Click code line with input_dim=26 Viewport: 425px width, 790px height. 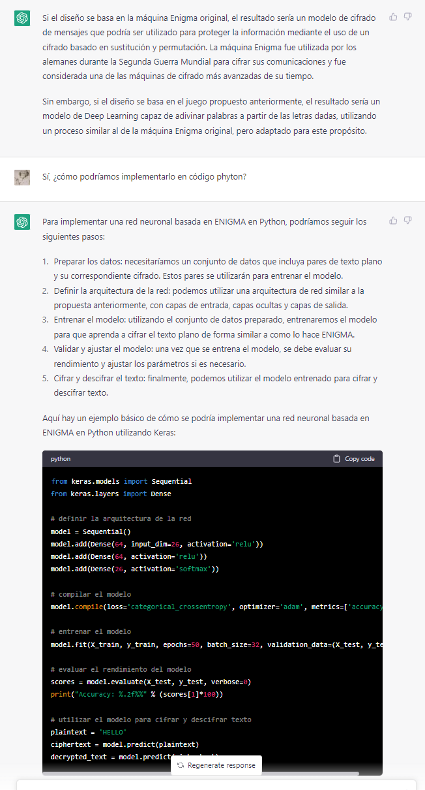pos(157,544)
